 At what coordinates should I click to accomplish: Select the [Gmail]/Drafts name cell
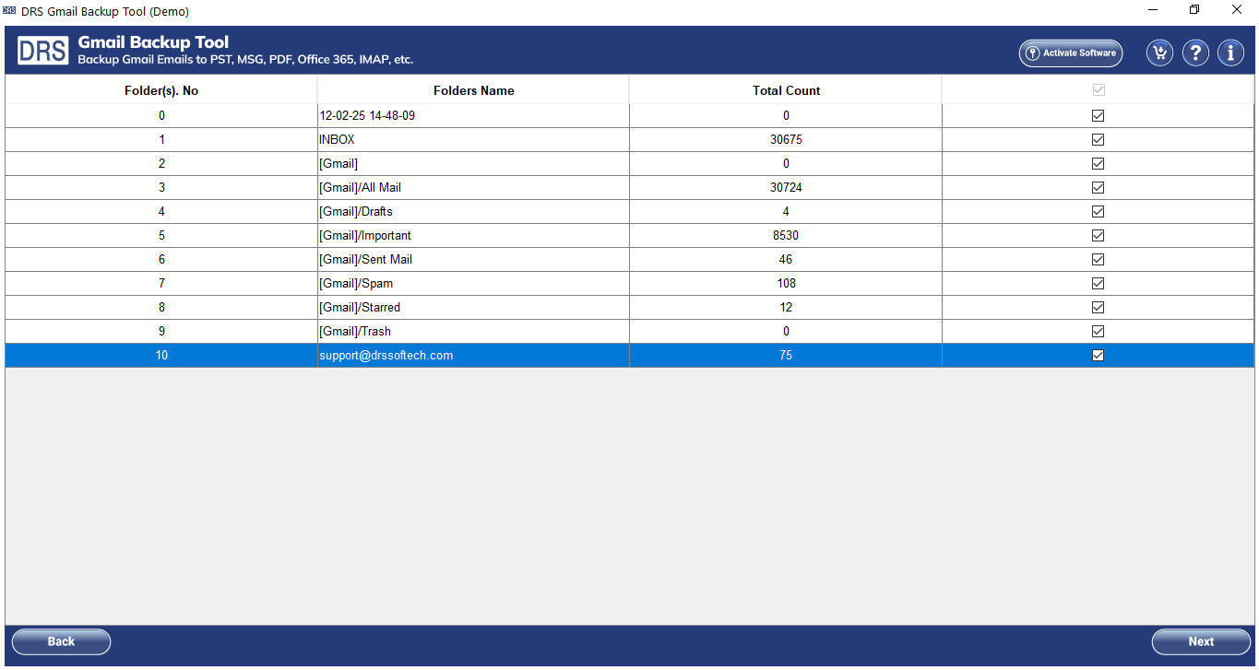(x=473, y=212)
